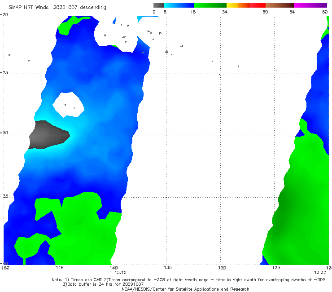Click the longitude label '-145'
The width and height of the screenshot is (332, 292).
[58, 268]
